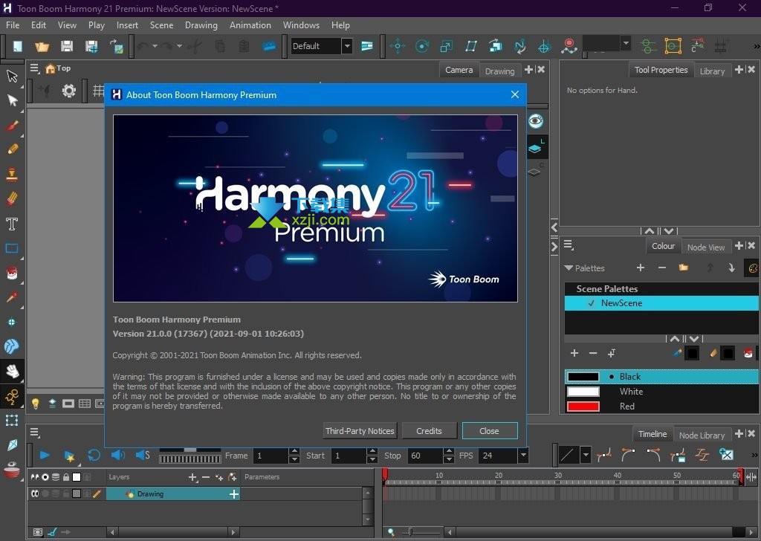Select the Red colour swatch
This screenshot has width=761, height=541.
(583, 406)
